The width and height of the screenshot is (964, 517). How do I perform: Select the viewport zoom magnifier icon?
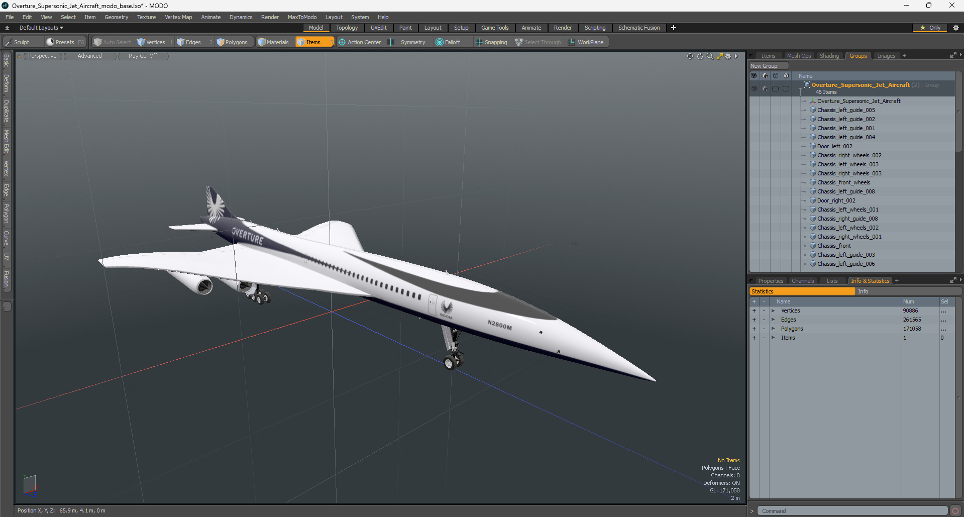(710, 56)
